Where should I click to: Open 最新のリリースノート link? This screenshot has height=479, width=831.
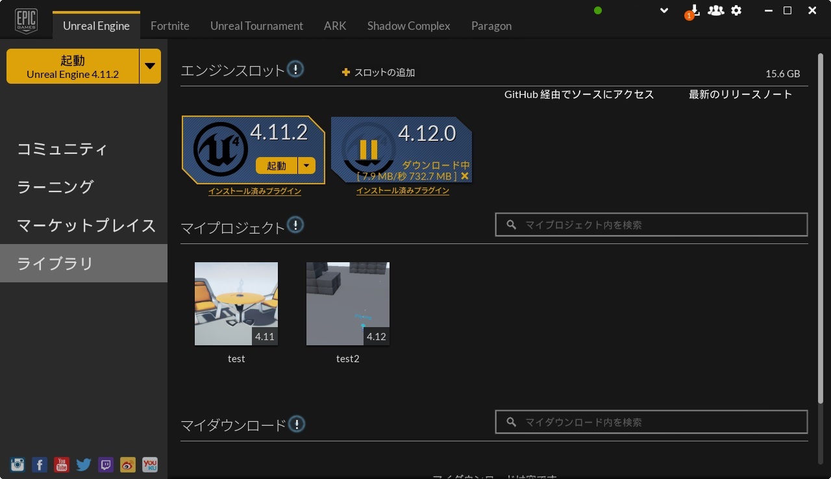741,95
